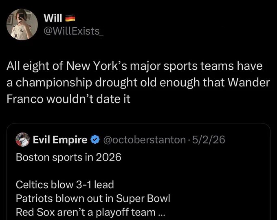Click the 5/2/26 date stamp

pos(209,140)
